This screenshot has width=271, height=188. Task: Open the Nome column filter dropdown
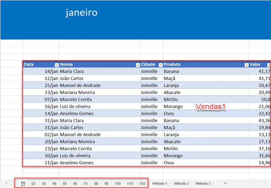[x=138, y=65]
